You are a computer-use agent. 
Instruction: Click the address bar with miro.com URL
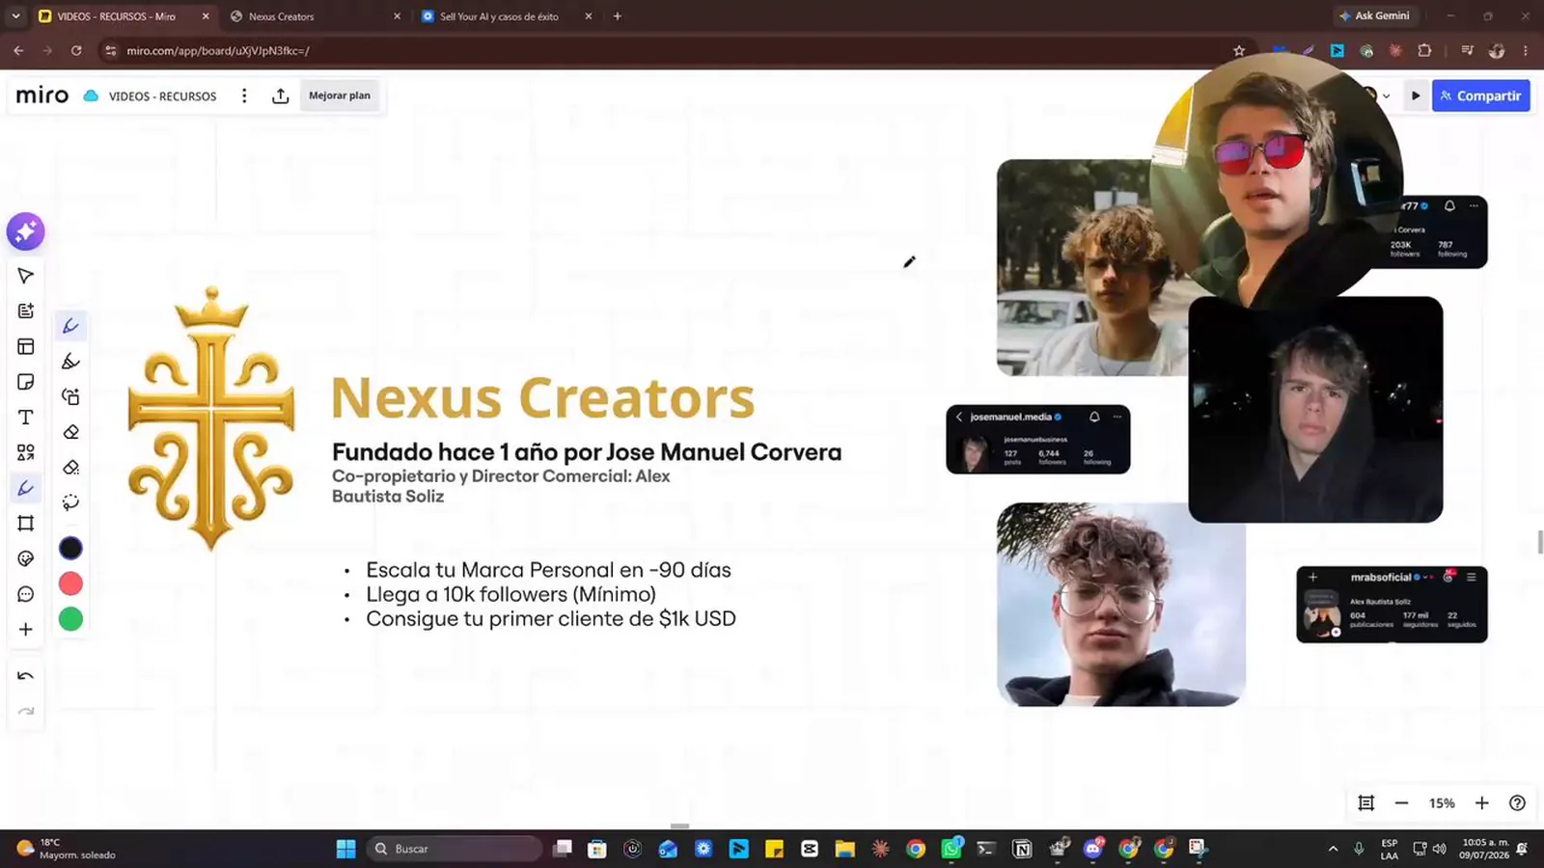click(x=675, y=50)
